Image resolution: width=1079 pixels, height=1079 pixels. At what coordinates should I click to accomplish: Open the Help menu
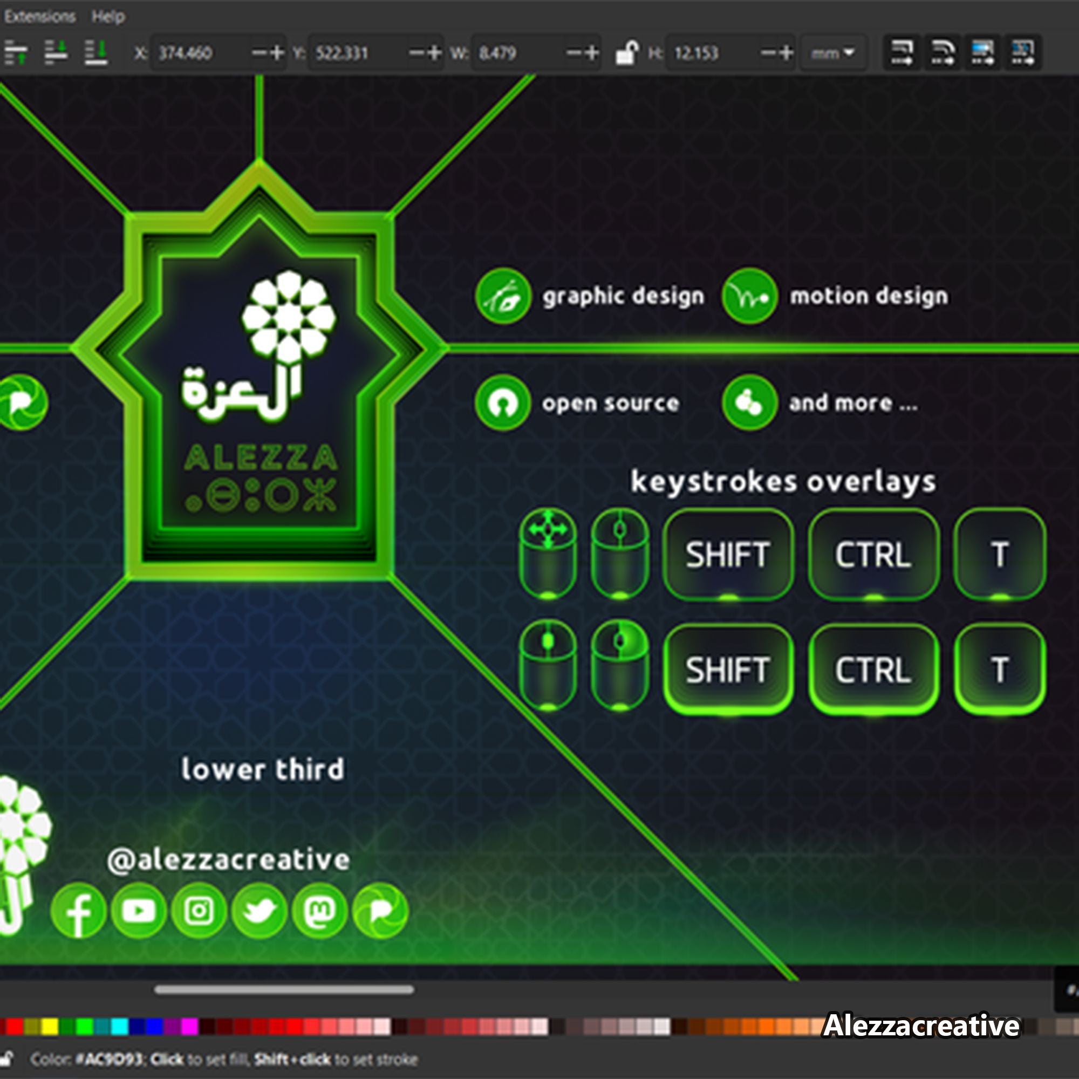(109, 16)
